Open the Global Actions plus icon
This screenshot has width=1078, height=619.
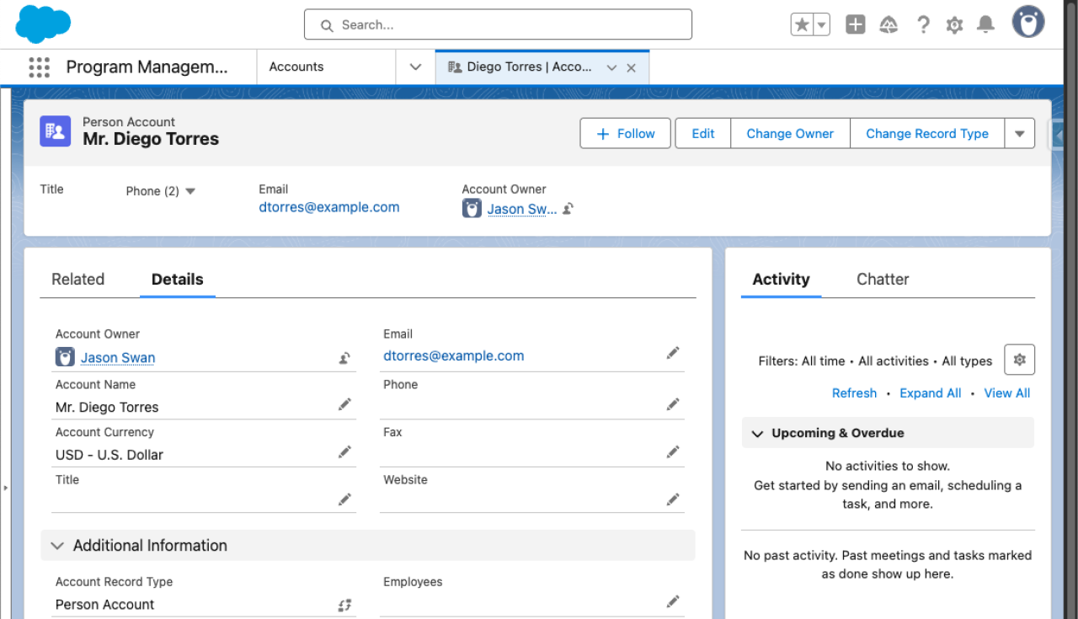click(855, 24)
